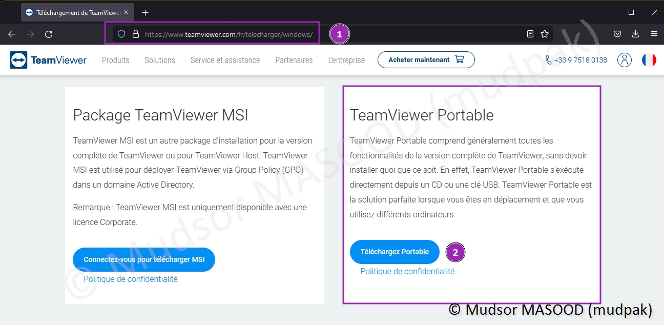Screen dimensions: 664x325
Task: View site security via the padlock icon
Action: pos(136,34)
